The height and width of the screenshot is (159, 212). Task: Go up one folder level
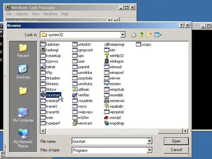141,35
